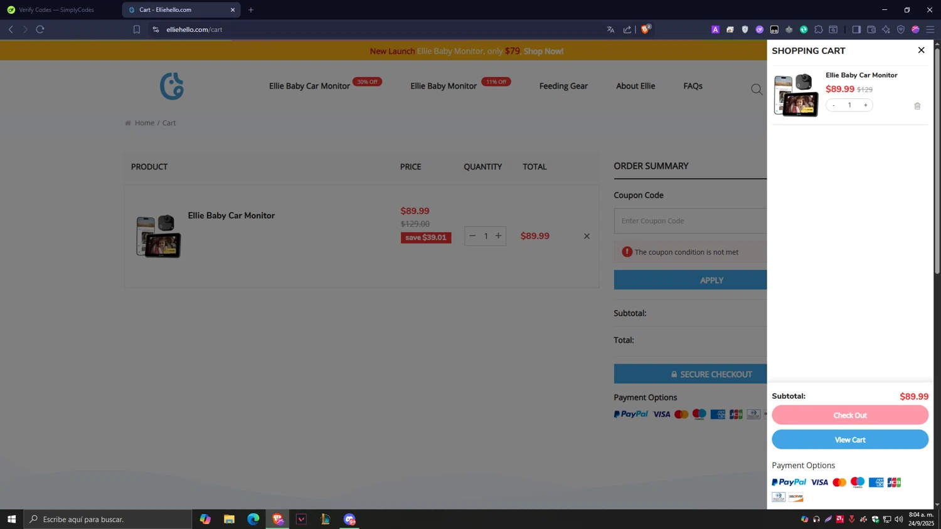Click the share page icon

tap(627, 29)
